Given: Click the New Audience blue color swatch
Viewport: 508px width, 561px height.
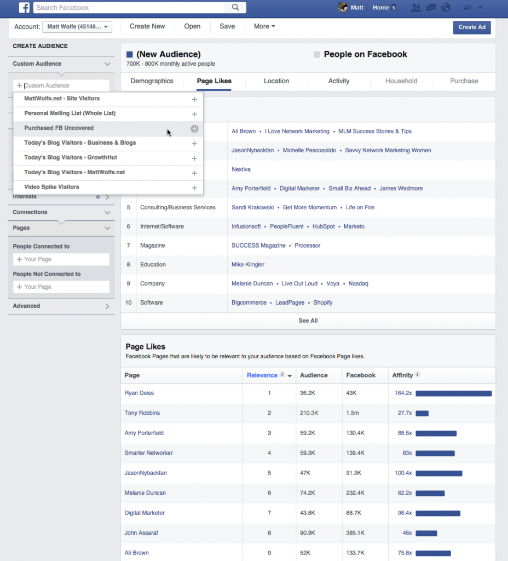Looking at the screenshot, I should [130, 54].
